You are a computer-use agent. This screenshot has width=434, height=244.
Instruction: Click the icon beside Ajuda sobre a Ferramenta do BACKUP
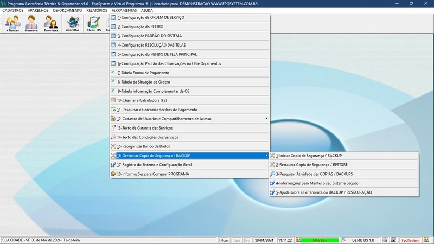272,192
